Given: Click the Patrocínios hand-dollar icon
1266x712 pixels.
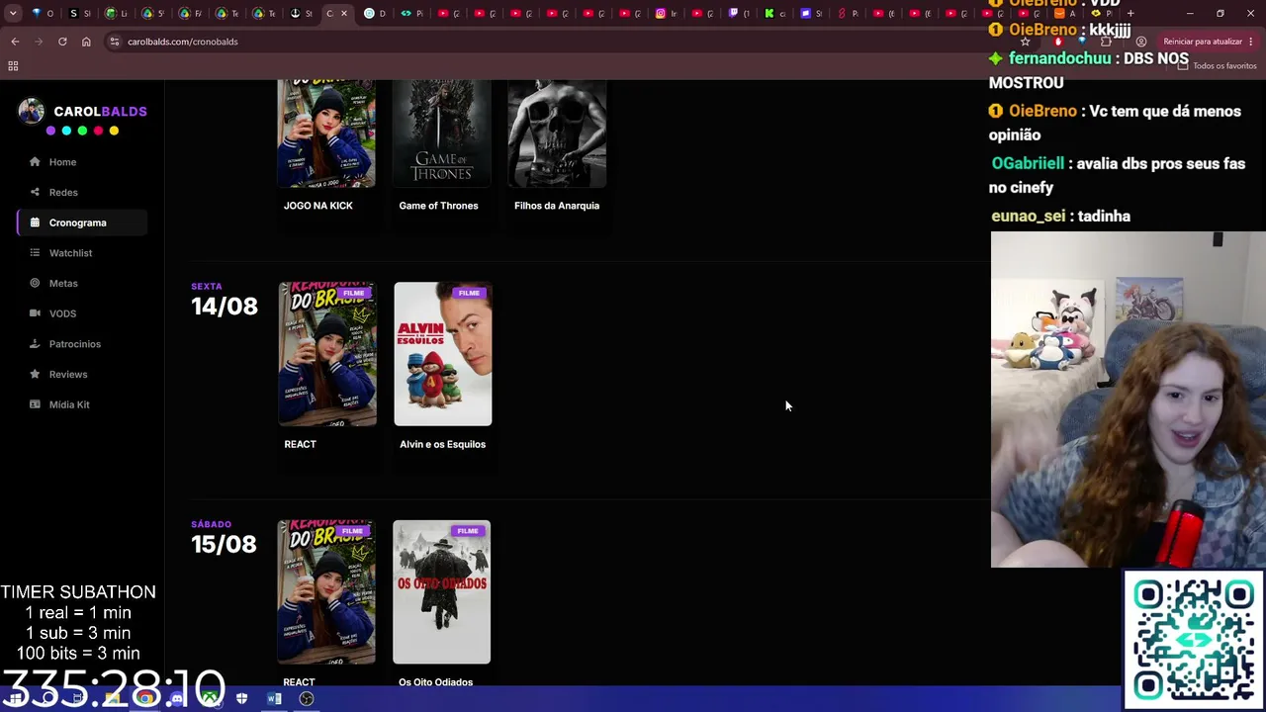Looking at the screenshot, I should pyautogui.click(x=36, y=344).
